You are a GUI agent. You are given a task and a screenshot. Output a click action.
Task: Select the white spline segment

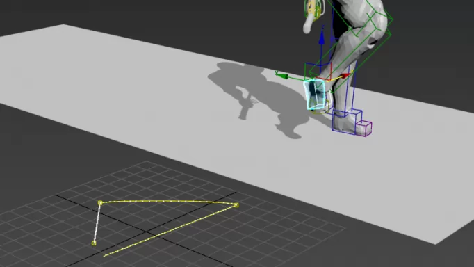click(x=97, y=223)
